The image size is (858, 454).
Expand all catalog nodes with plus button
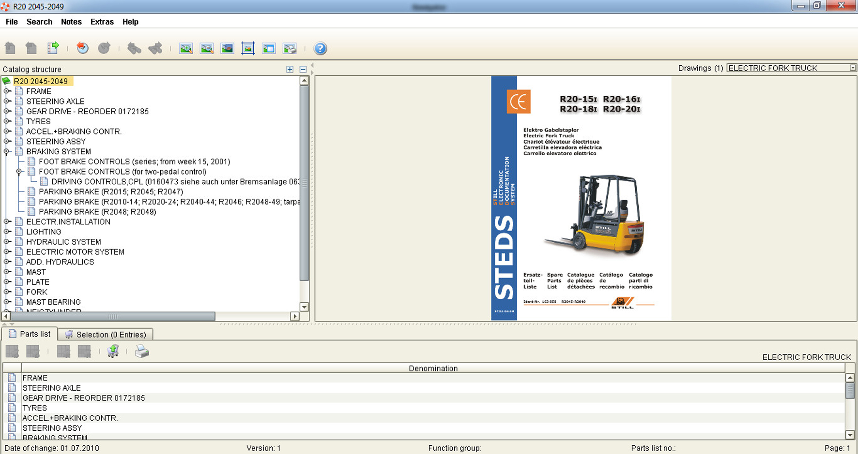(290, 69)
